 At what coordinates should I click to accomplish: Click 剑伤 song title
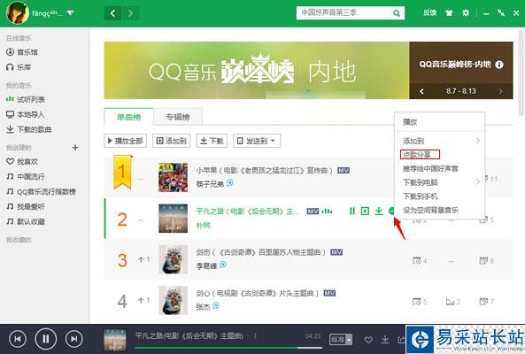tap(260, 252)
